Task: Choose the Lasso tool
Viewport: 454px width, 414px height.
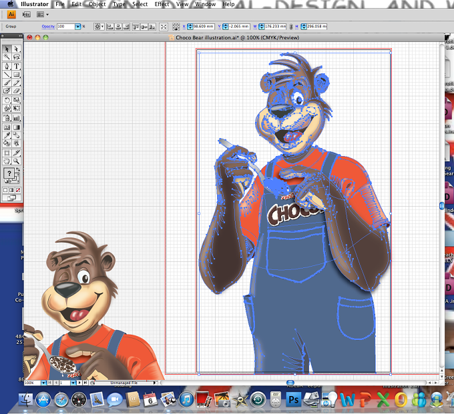Action: tap(16, 57)
